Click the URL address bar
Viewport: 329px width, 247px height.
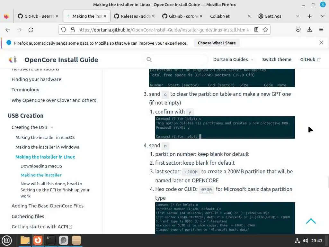(x=164, y=30)
